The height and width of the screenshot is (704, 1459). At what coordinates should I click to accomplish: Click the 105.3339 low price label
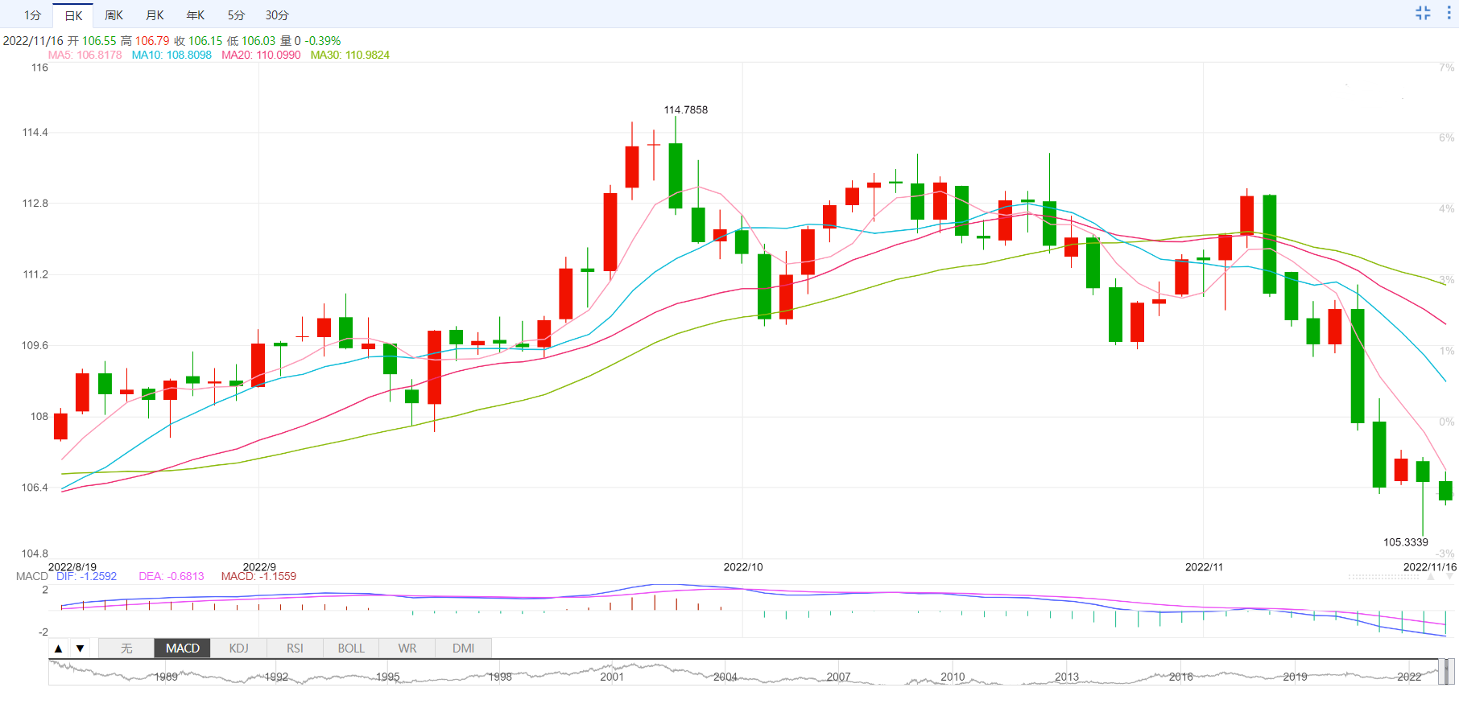pyautogui.click(x=1406, y=542)
